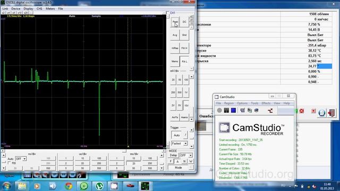Viewport: 340px width, 191px height.
Task: Click the red autopan icon in CamStudio
Action: coord(270,111)
